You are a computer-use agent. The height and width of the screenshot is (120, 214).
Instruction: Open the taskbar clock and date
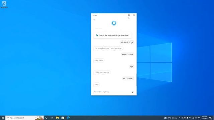pyautogui.click(x=204, y=118)
